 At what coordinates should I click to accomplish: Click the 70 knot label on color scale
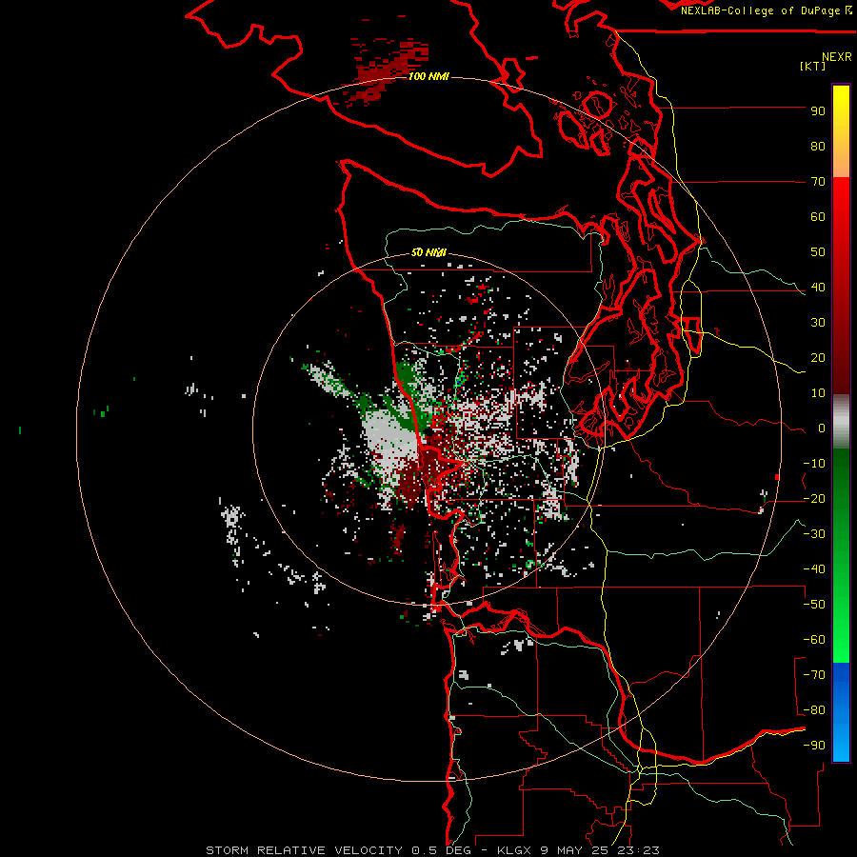(x=818, y=182)
